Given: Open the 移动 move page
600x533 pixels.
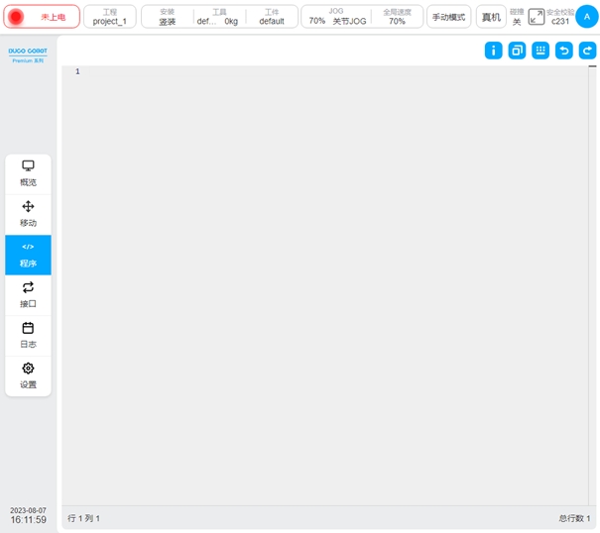Looking at the screenshot, I should click(x=28, y=214).
